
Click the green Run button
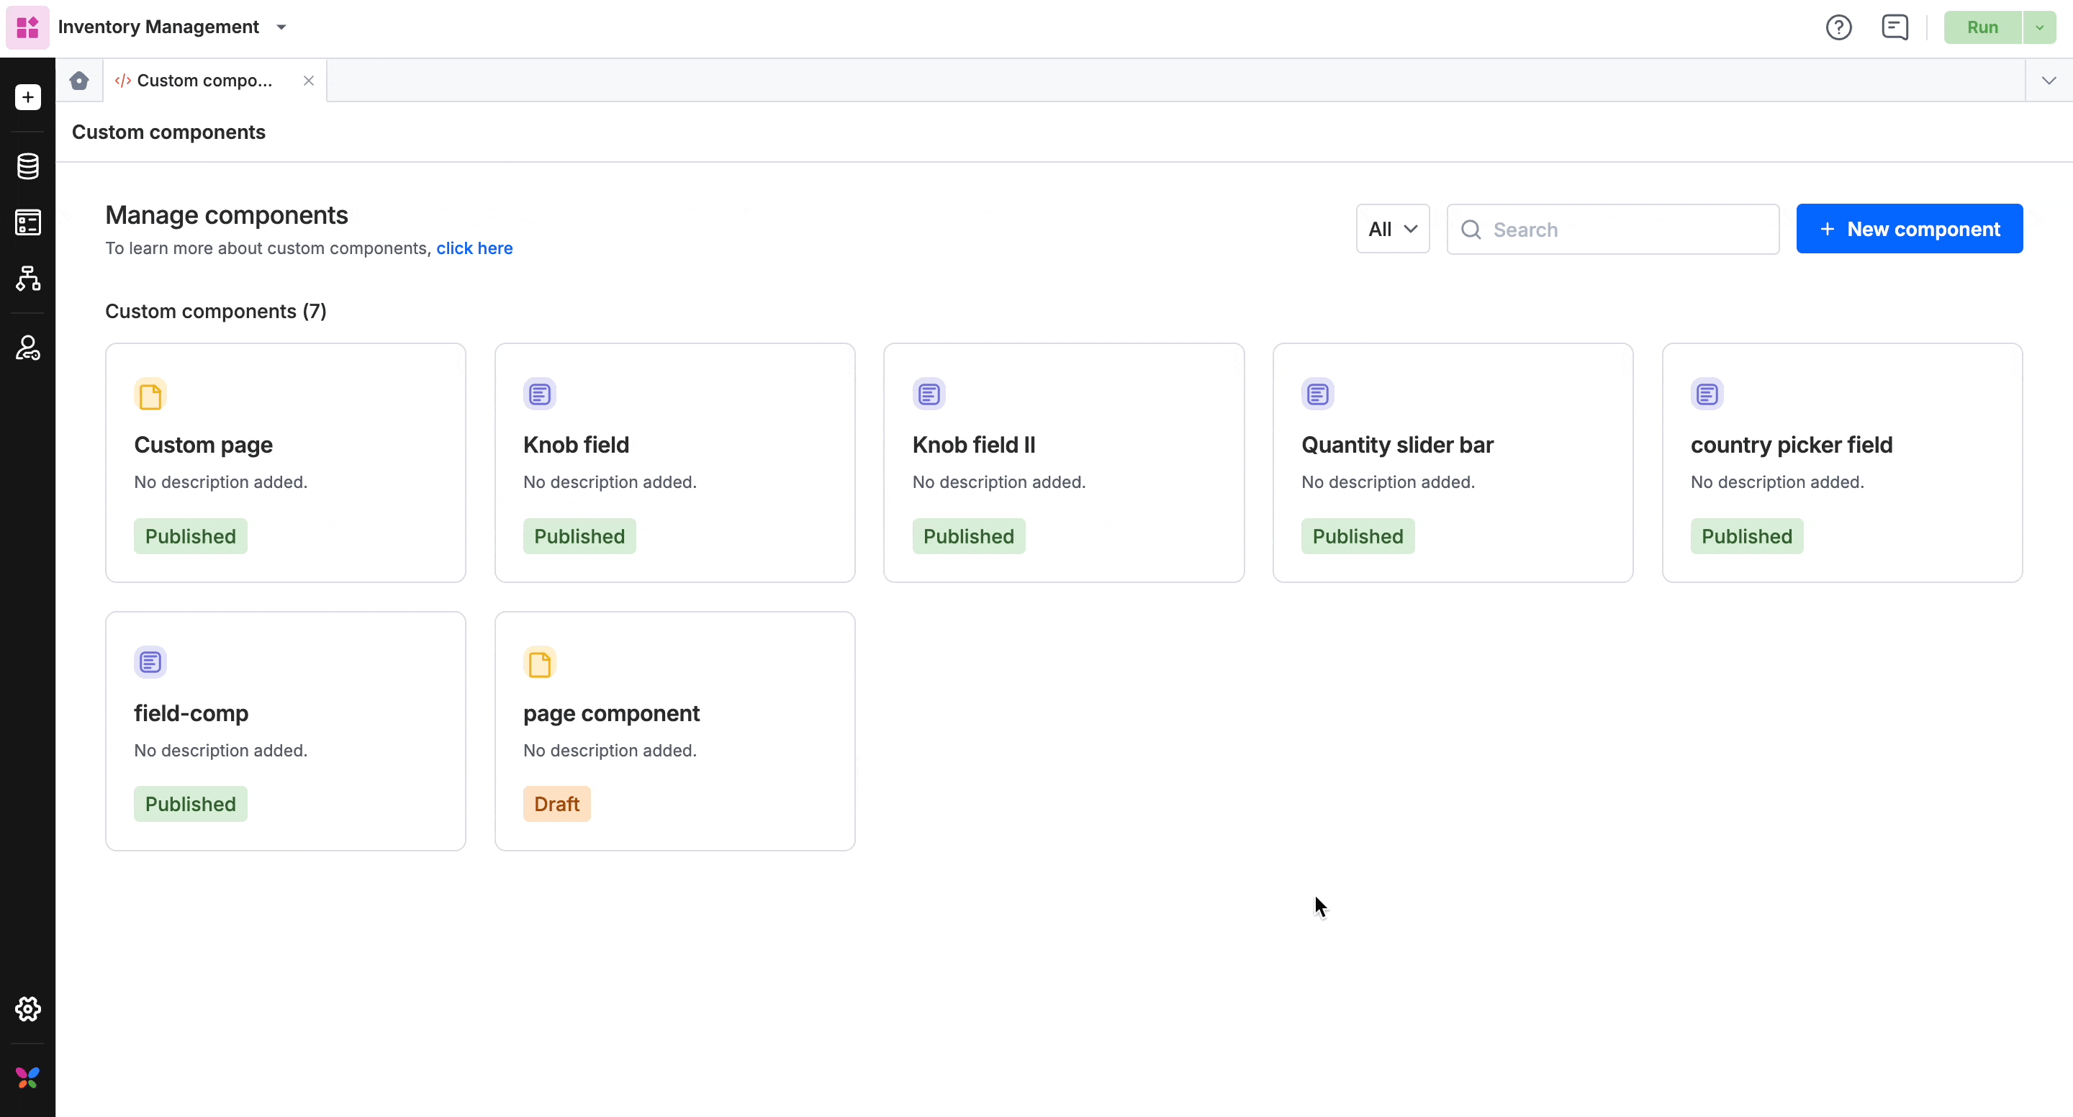1982,27
